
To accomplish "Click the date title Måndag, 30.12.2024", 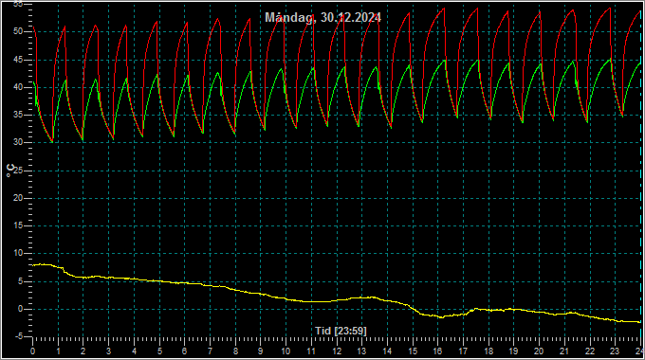I will (x=322, y=18).
